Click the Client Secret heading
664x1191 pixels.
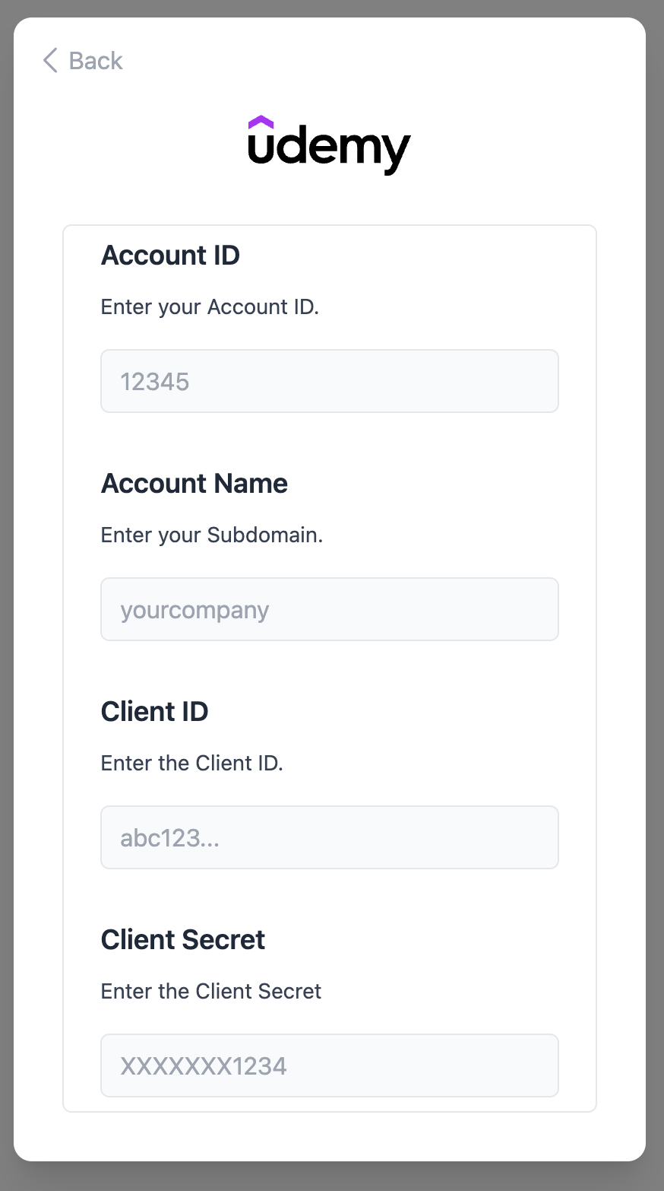(183, 940)
